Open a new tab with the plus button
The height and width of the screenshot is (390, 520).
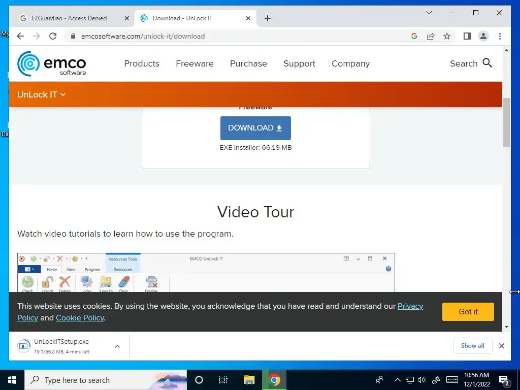[268, 18]
